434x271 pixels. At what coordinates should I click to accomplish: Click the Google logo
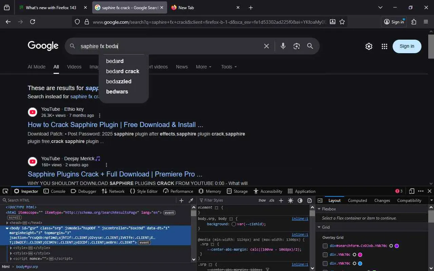point(43,46)
